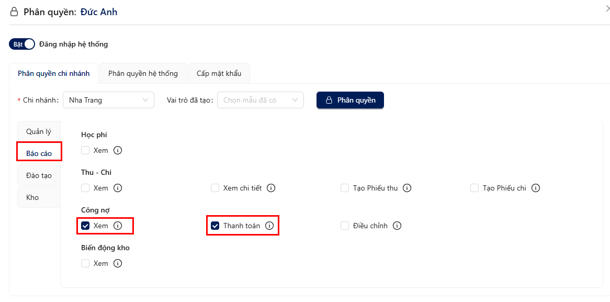Click info icon next to Công nợ Xem
The height and width of the screenshot is (302, 610).
pyautogui.click(x=118, y=226)
